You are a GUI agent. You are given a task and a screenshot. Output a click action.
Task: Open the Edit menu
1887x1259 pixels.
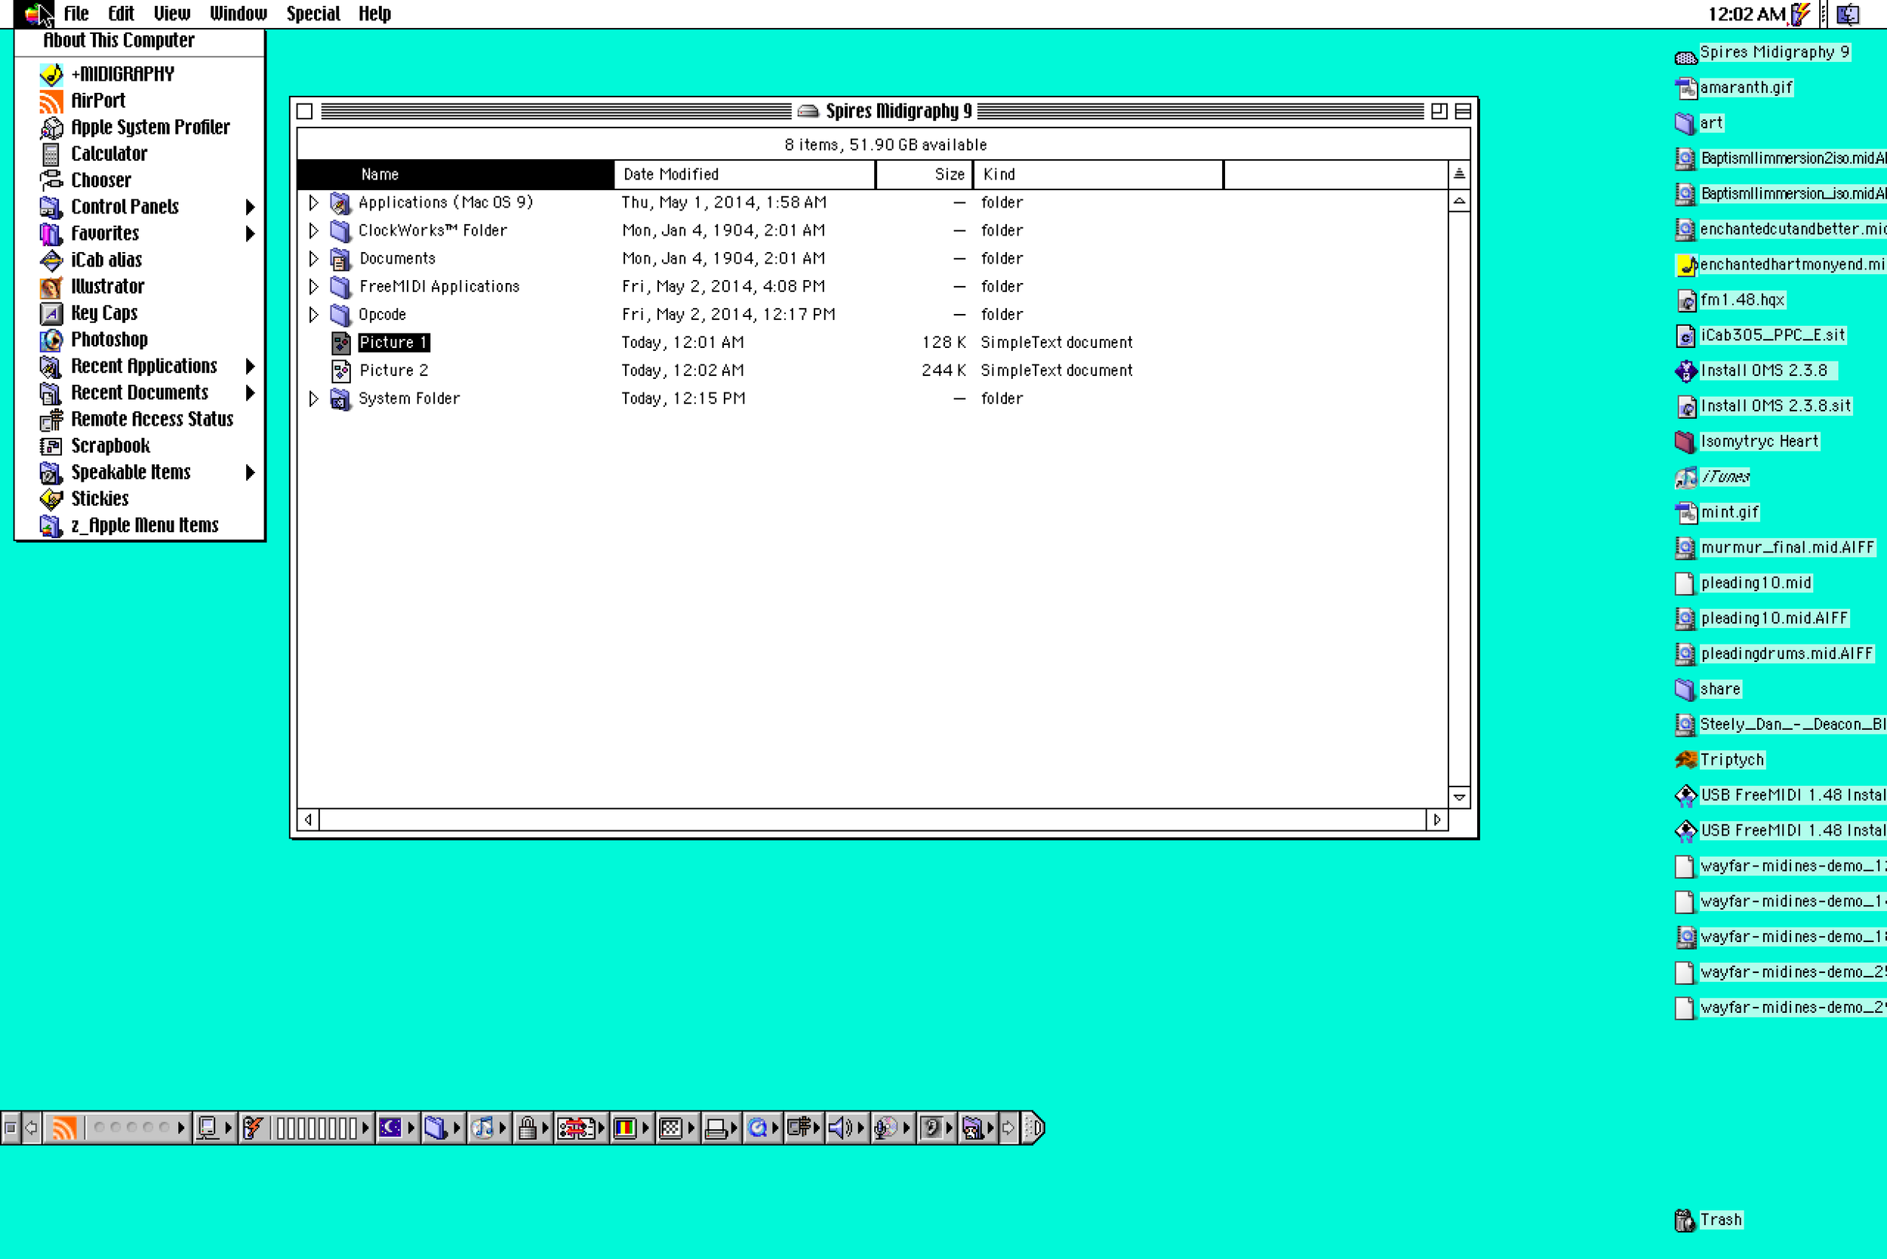click(122, 14)
